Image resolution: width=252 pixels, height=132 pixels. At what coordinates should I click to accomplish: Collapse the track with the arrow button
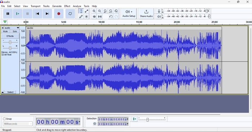pos(3,92)
